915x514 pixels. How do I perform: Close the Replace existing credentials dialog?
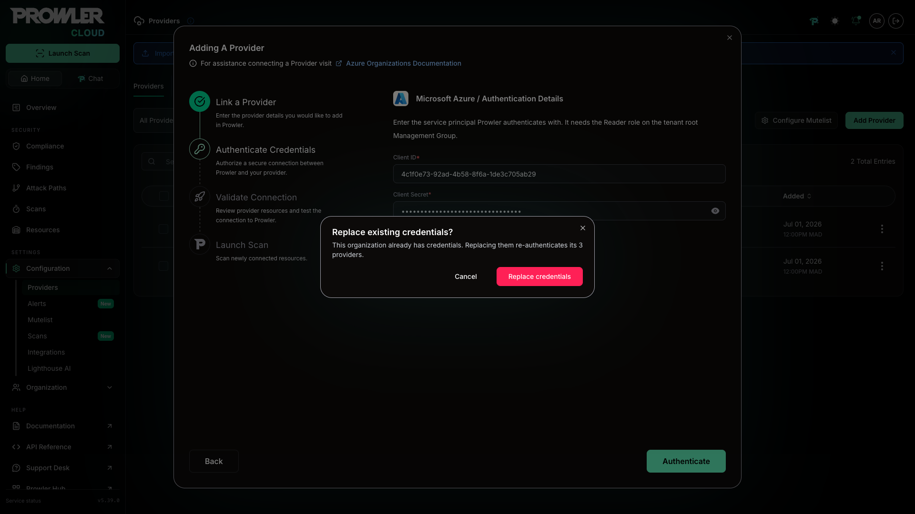pos(583,228)
